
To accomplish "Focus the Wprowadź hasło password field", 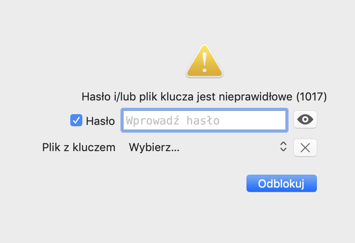I will 205,120.
